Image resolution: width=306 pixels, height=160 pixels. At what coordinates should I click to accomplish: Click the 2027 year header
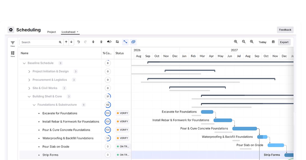234,50
